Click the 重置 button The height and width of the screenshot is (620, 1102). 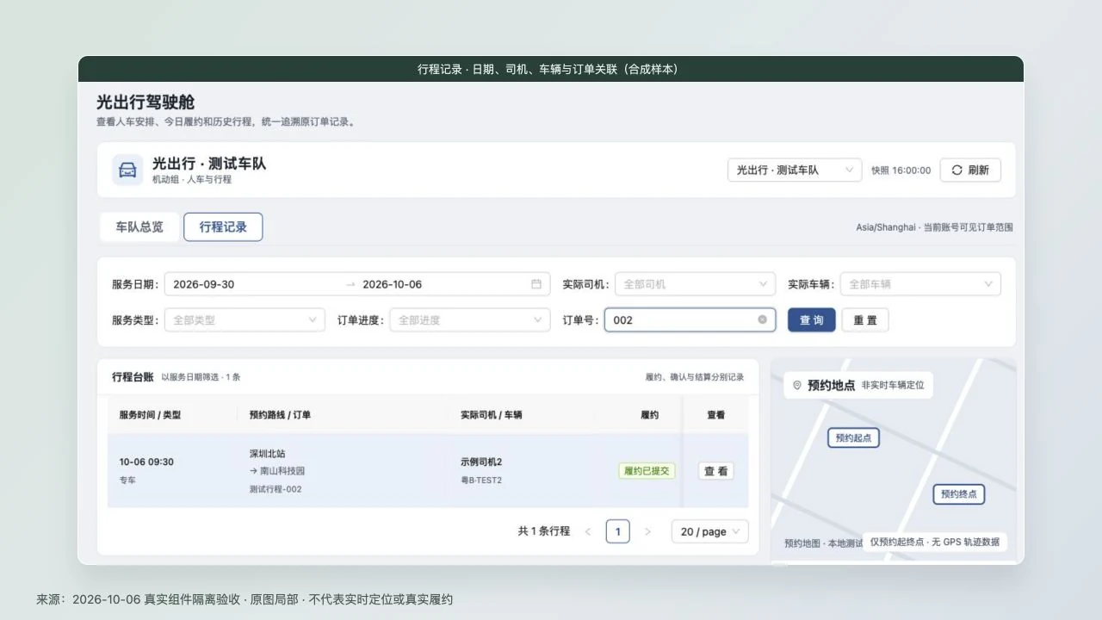click(865, 319)
